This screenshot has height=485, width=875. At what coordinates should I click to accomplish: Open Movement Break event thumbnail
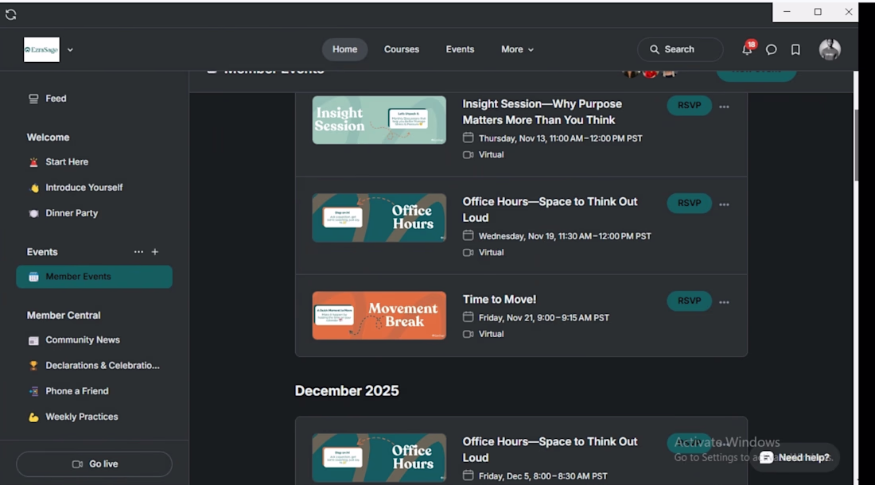[x=379, y=316]
